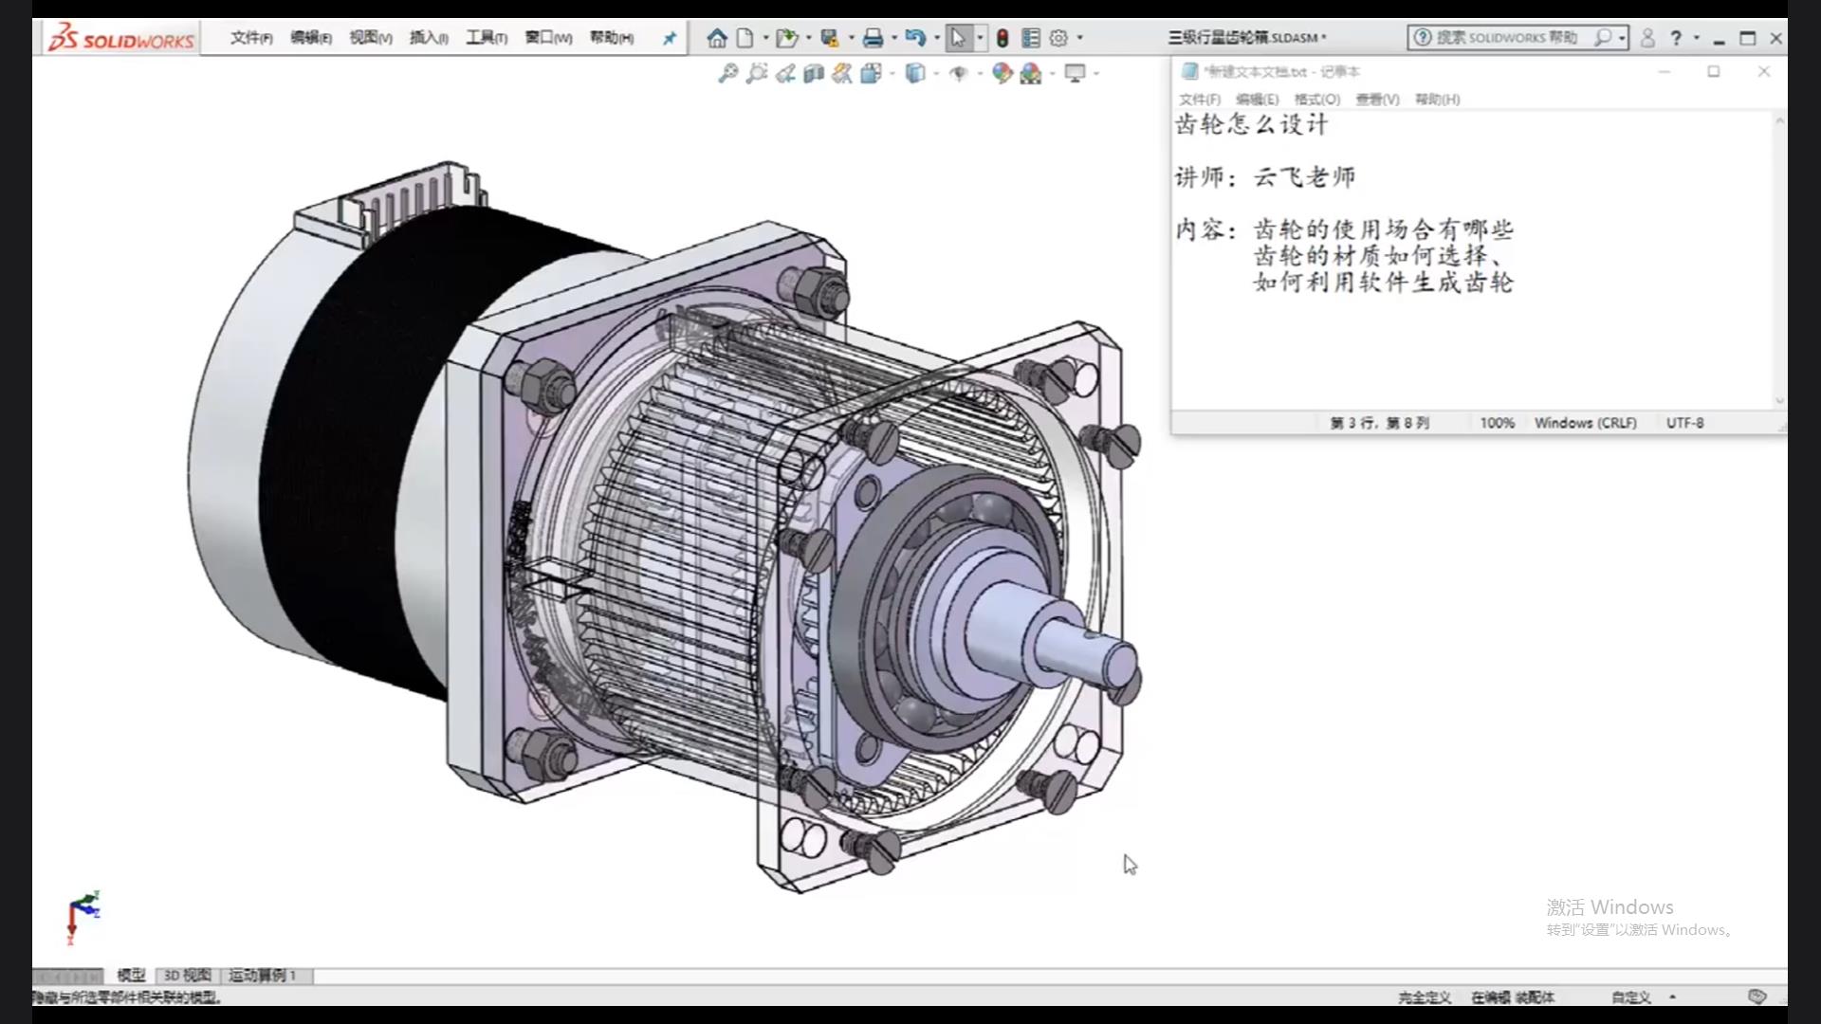Image resolution: width=1821 pixels, height=1024 pixels.
Task: Expand the Save dropdown arrow
Action: click(851, 38)
